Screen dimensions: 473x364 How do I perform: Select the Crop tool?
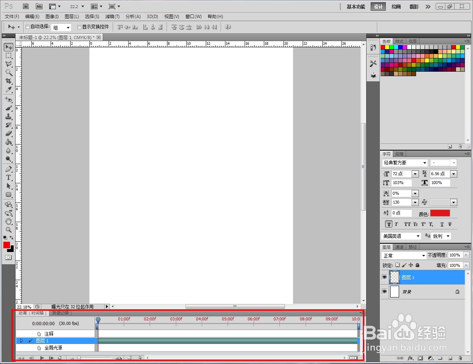(x=8, y=81)
